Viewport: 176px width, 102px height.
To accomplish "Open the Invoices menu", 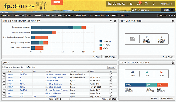I will click(124, 16).
